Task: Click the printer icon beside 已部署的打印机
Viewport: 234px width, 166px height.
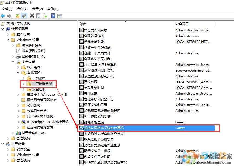Action: coord(18,56)
